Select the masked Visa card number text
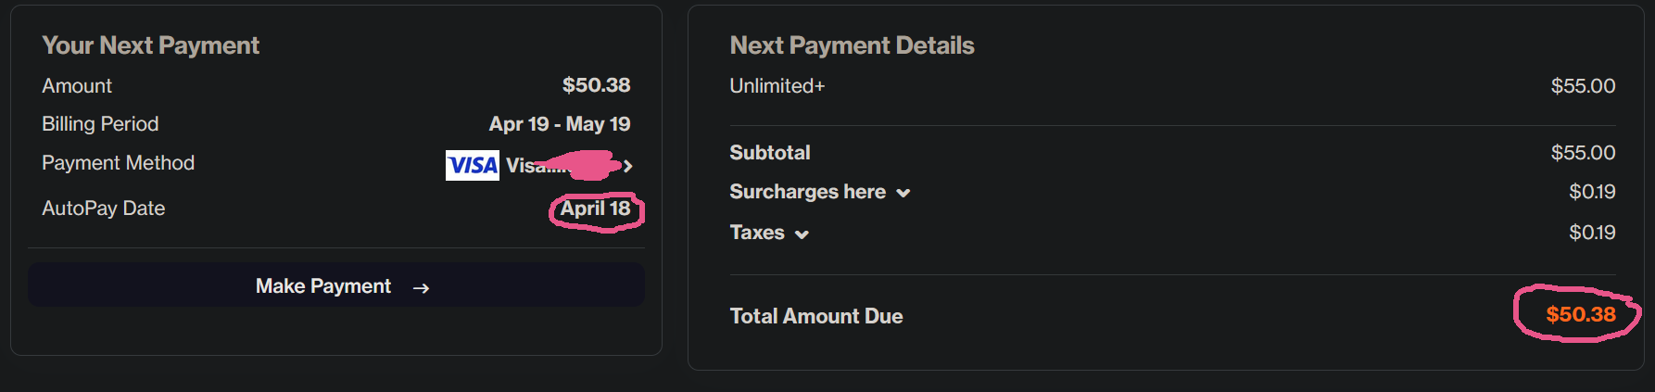This screenshot has width=1655, height=392. point(537,166)
